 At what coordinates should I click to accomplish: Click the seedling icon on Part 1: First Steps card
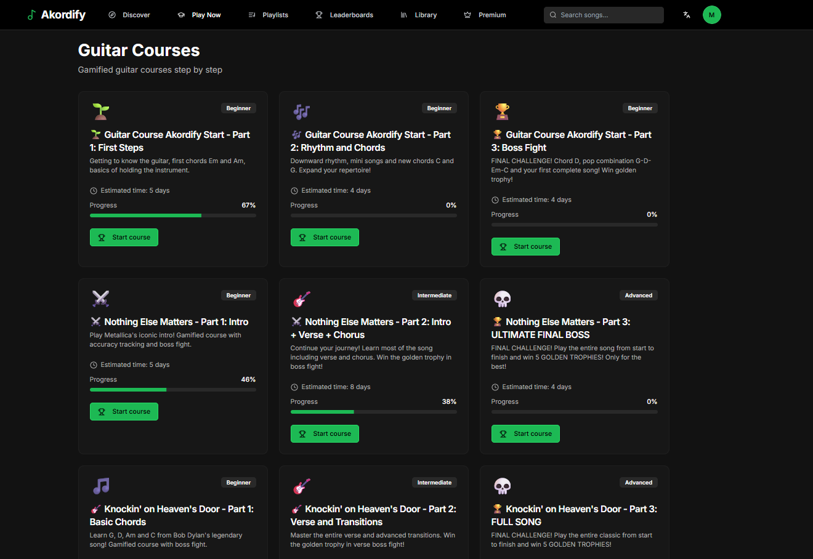click(101, 111)
